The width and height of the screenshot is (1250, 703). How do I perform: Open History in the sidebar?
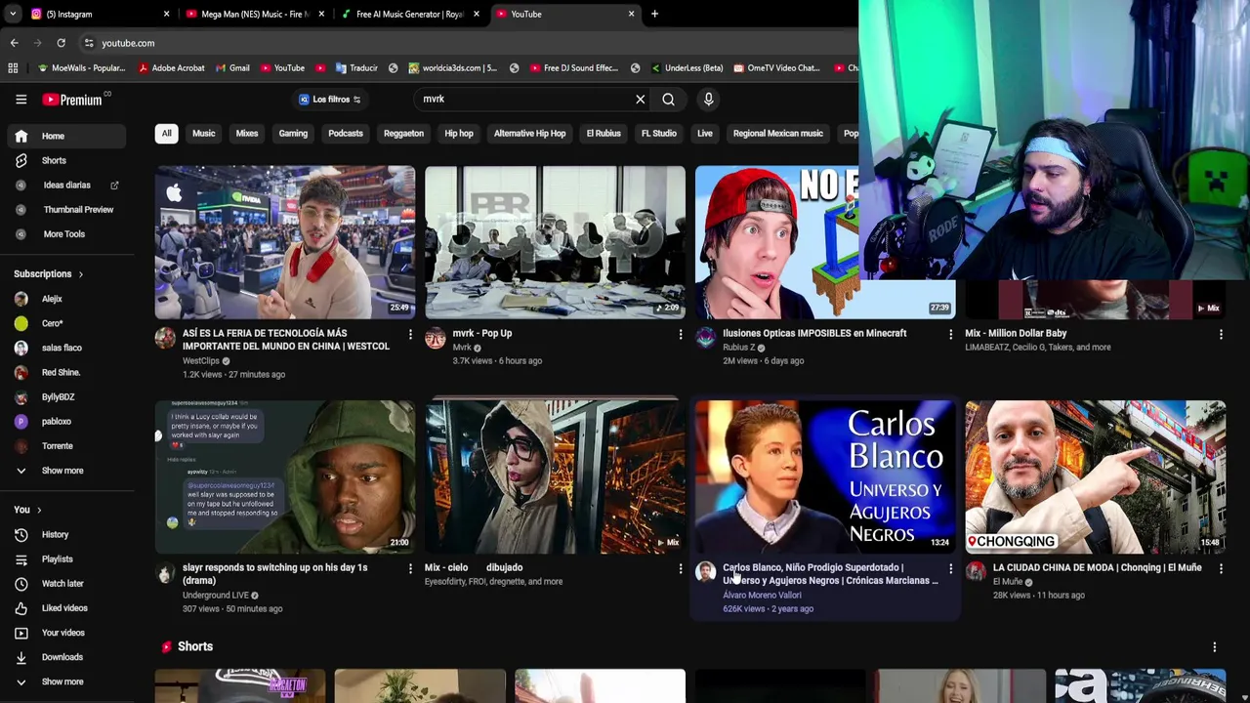point(66,534)
